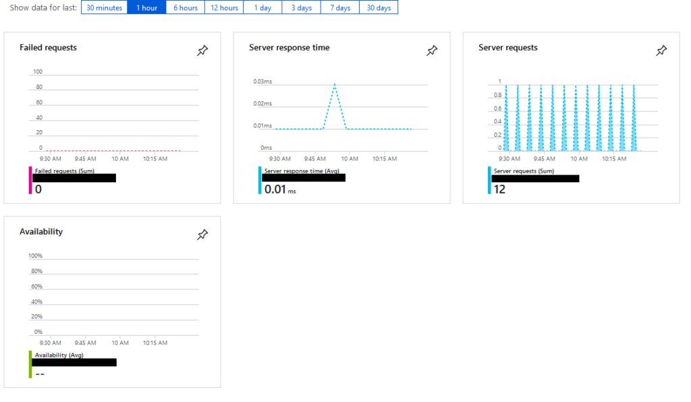The image size is (691, 402).
Task: Show data for last 30 minutes
Action: pyautogui.click(x=105, y=7)
